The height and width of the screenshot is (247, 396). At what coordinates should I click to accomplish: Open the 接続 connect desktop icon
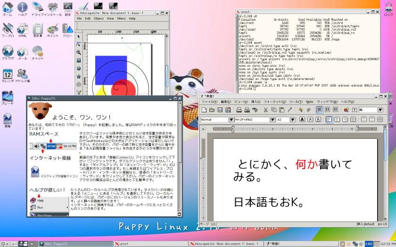[8, 120]
